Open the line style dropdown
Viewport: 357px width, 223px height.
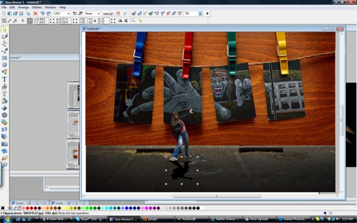(x=108, y=14)
